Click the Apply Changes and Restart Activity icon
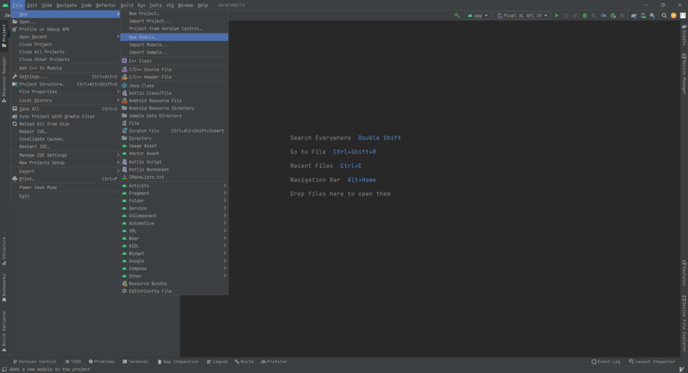 [566, 15]
